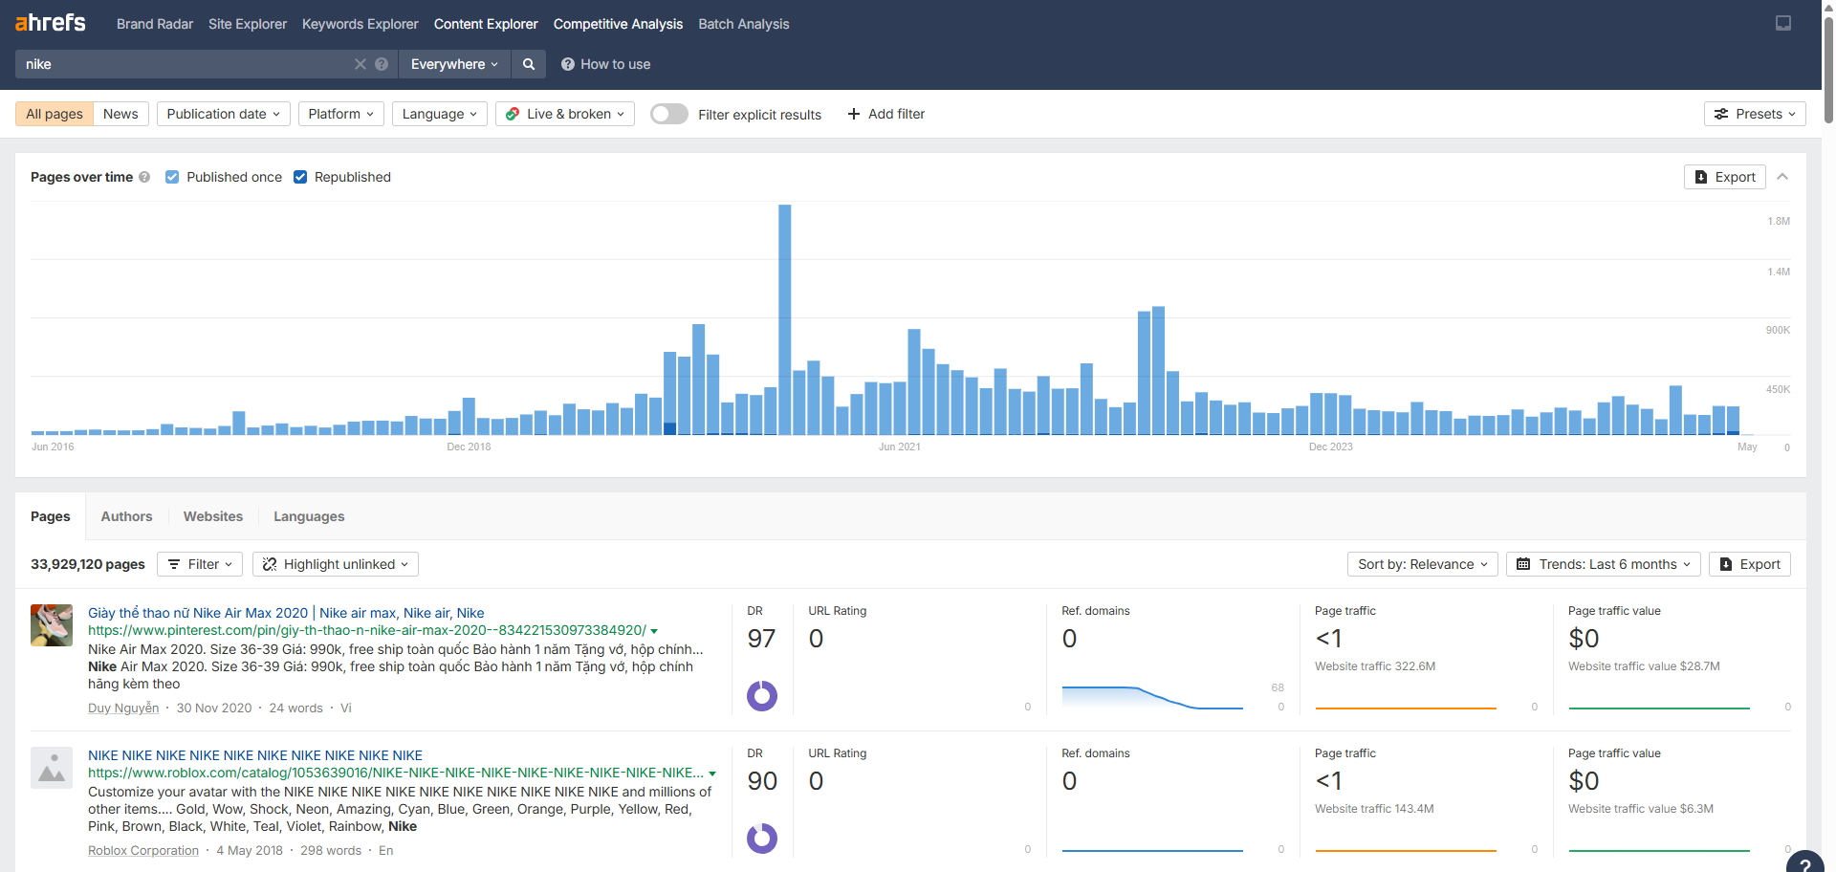The height and width of the screenshot is (872, 1836).
Task: Click DR 97 donut chart icon
Action: click(x=762, y=696)
